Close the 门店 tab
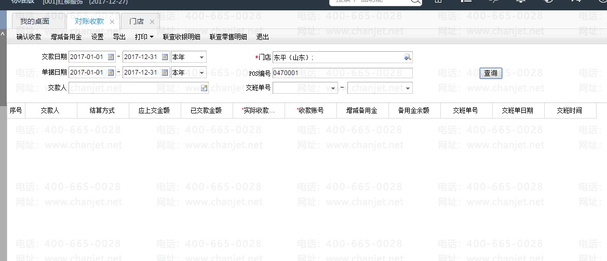 coord(152,22)
